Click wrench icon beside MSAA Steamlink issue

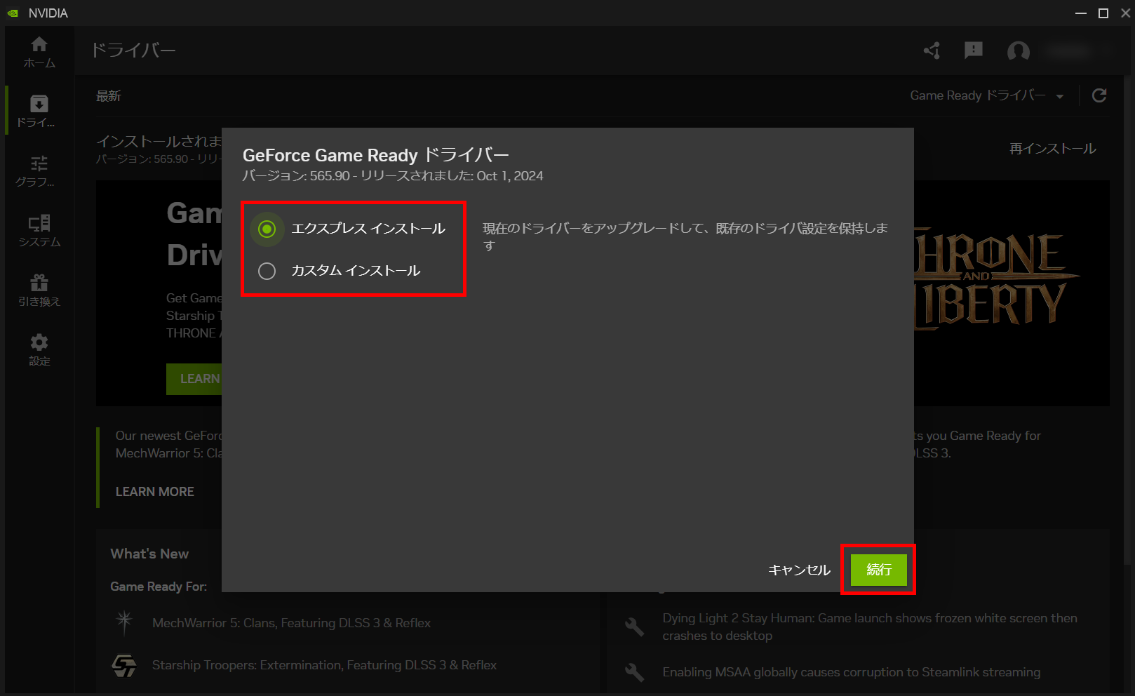634,672
